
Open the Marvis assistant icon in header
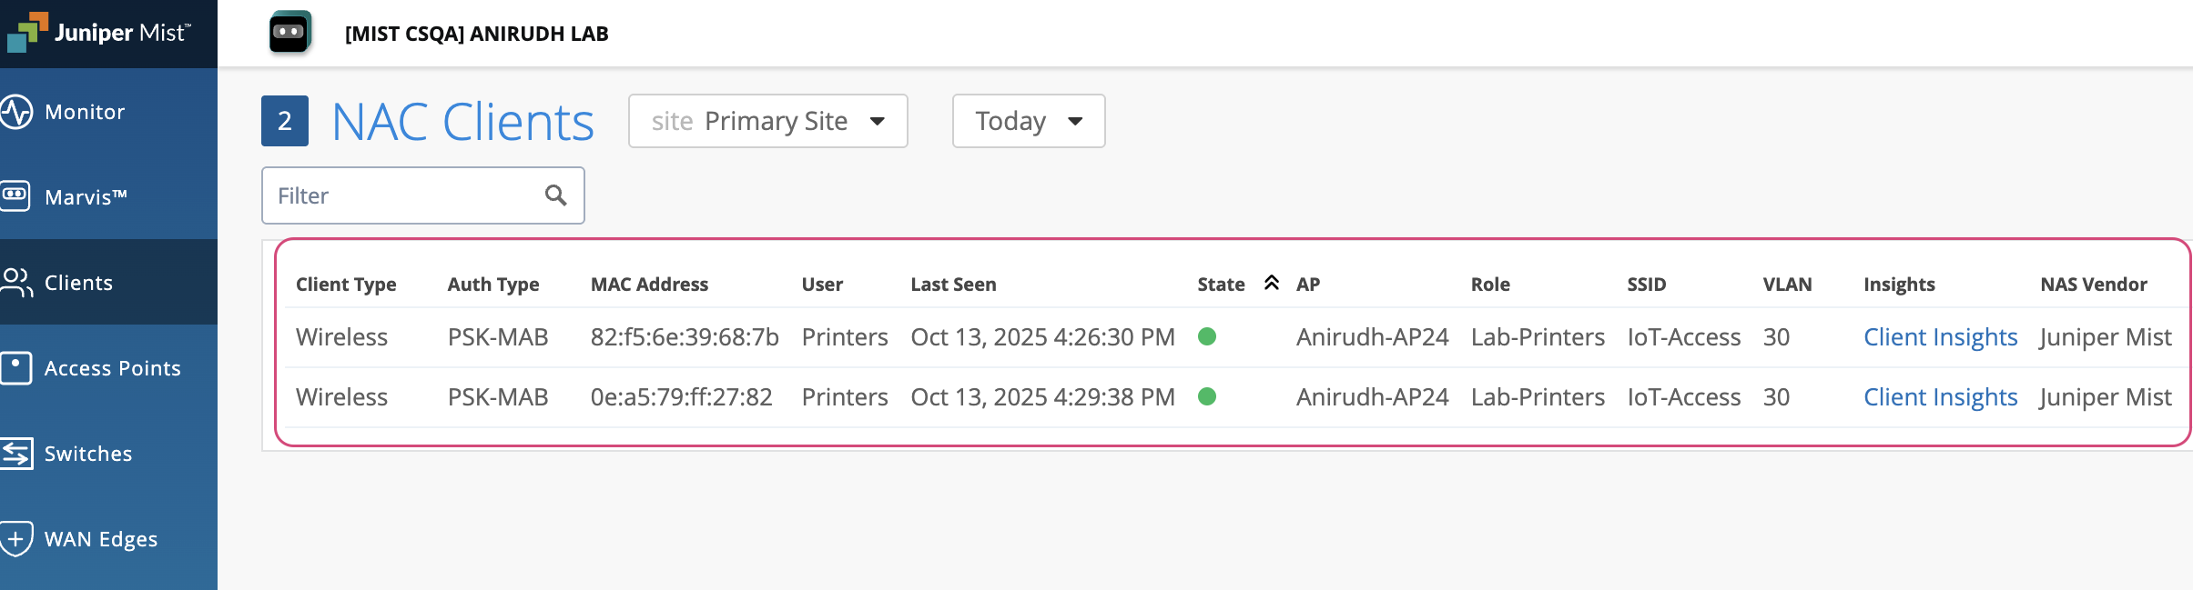pyautogui.click(x=290, y=33)
